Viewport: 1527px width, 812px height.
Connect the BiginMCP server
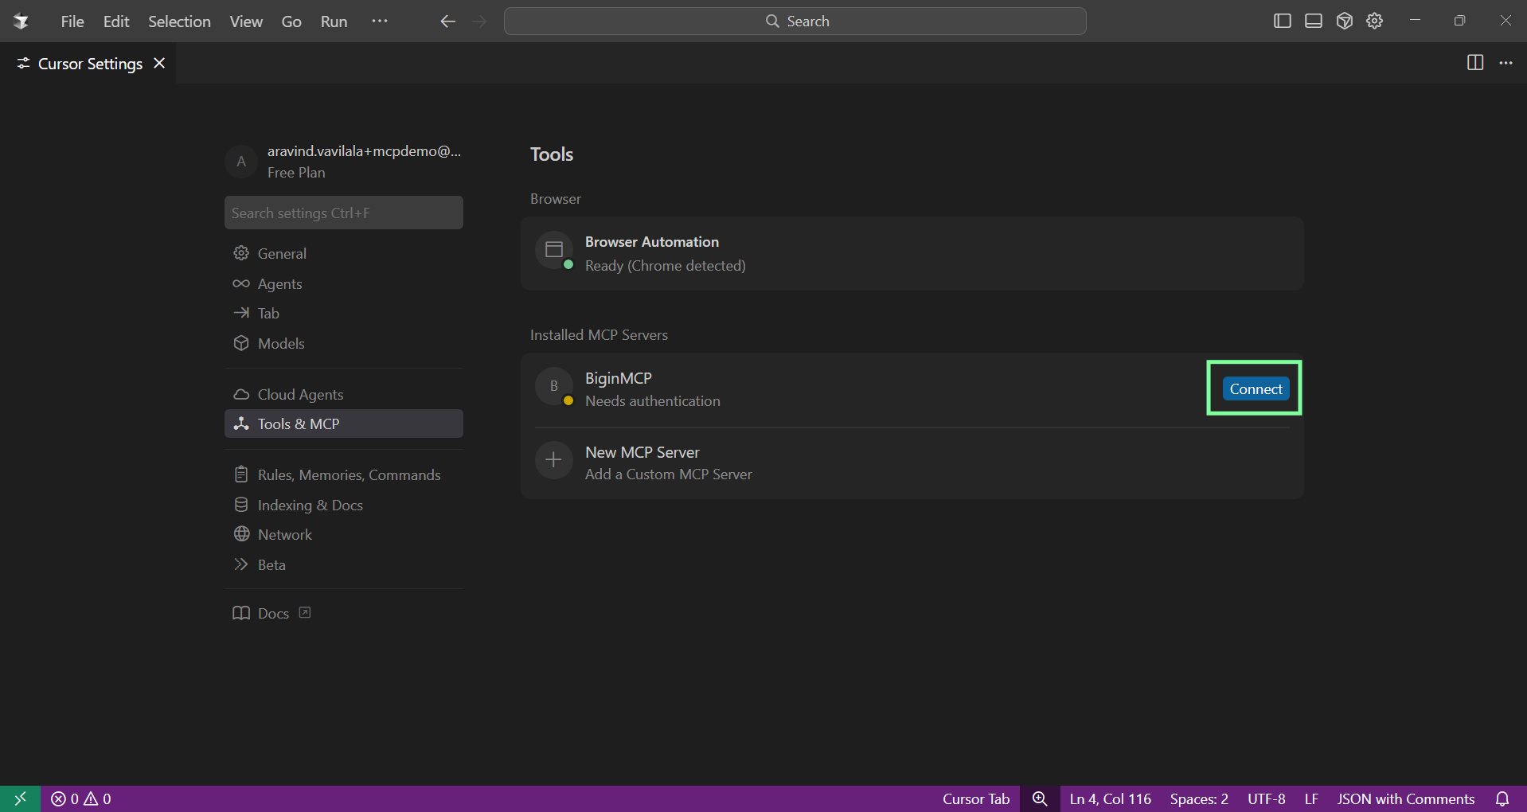tap(1256, 388)
